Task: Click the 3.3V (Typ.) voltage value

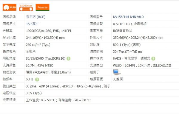Action: tap(34, 93)
